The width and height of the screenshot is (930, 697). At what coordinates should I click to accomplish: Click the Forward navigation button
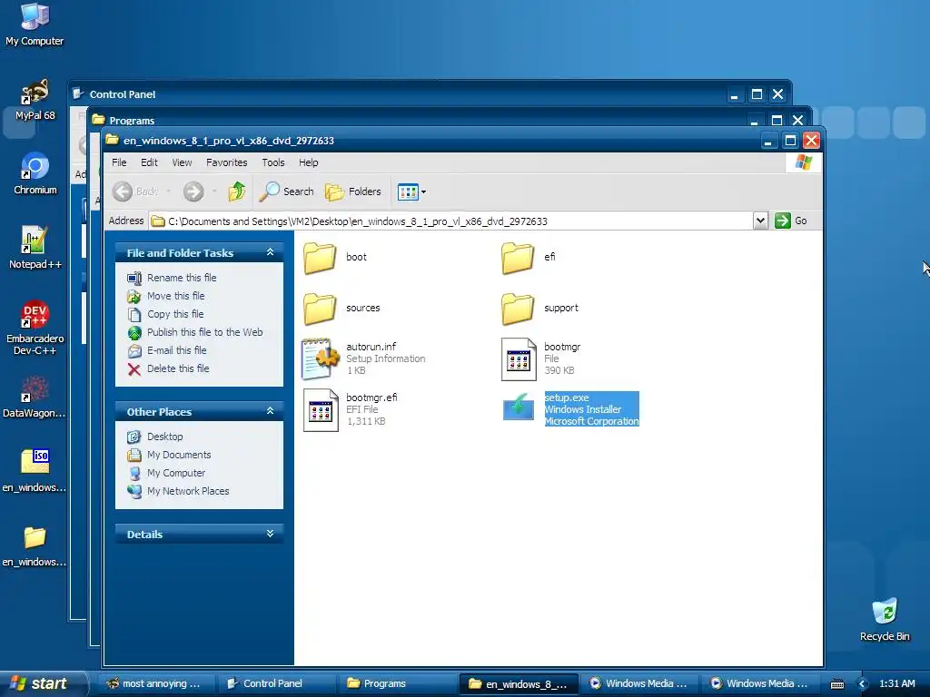pos(193,191)
